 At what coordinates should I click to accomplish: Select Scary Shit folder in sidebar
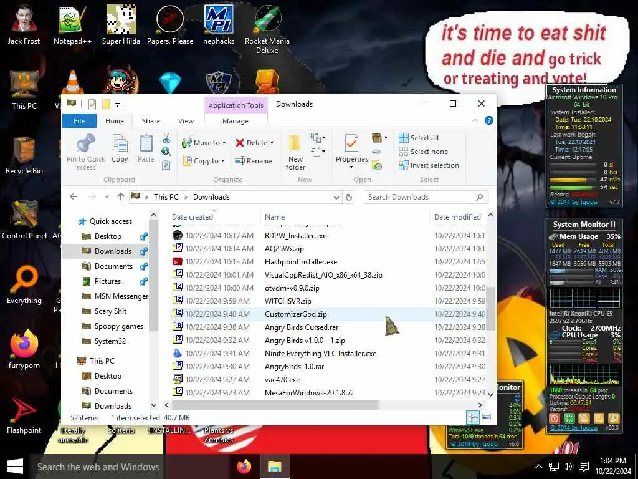(x=110, y=311)
